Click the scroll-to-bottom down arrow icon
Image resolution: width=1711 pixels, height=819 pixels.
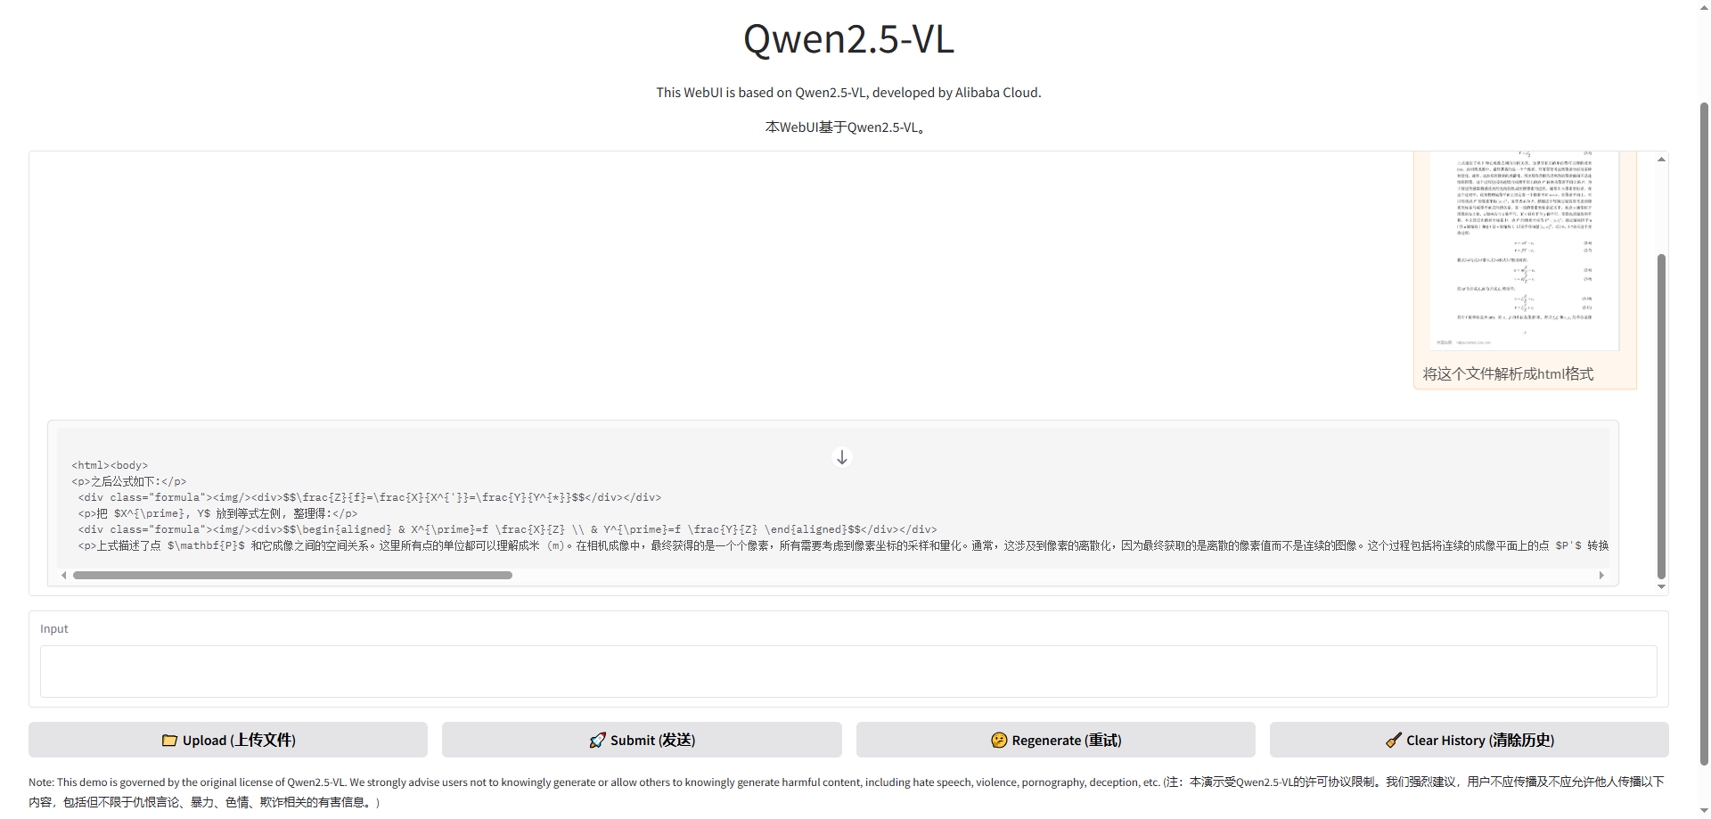[x=841, y=457]
